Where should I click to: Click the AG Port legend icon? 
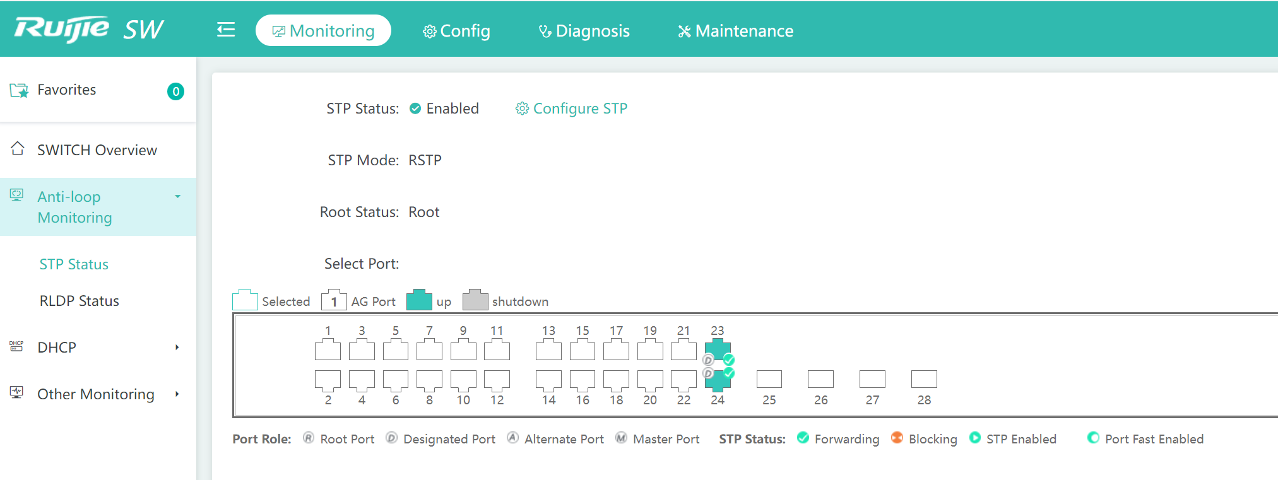click(334, 300)
